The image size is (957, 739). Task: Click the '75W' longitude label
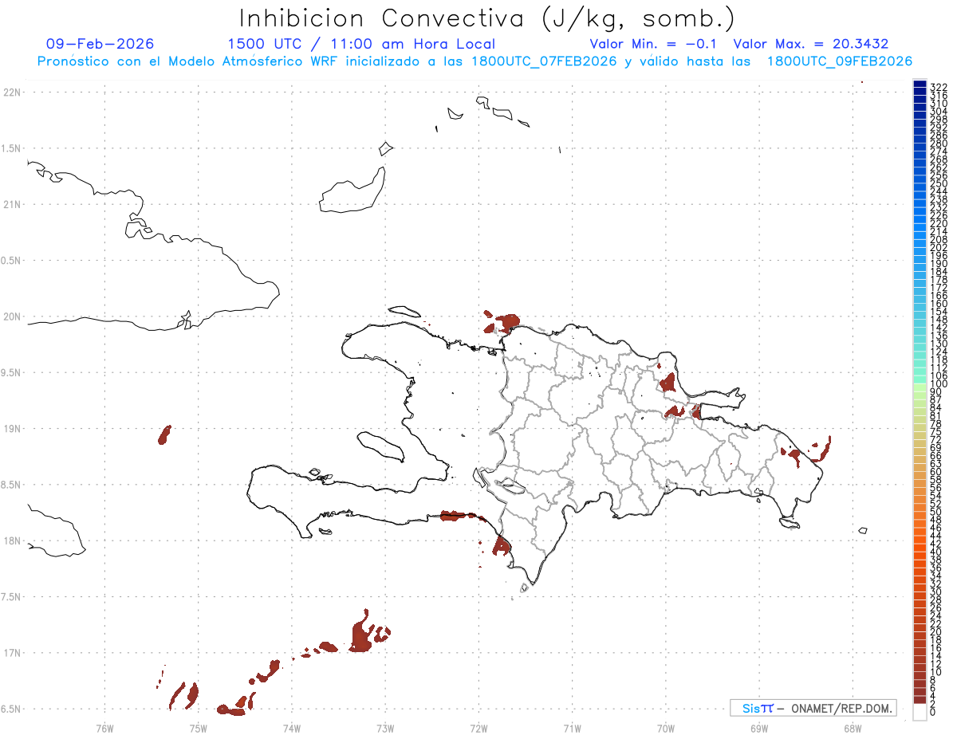(198, 727)
